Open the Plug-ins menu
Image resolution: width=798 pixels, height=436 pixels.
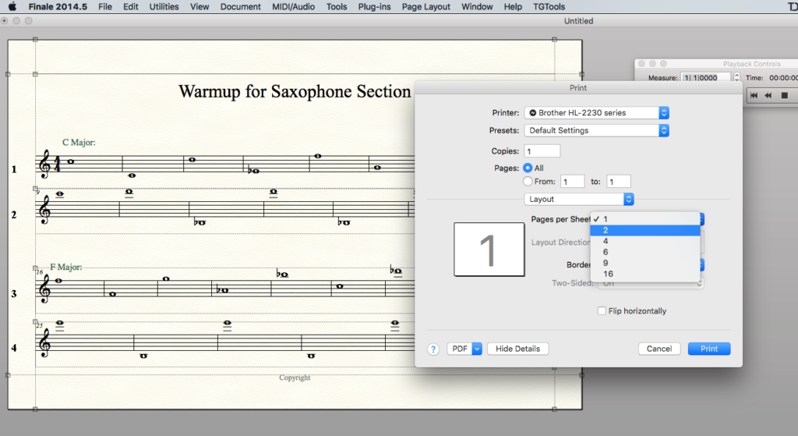tap(375, 7)
